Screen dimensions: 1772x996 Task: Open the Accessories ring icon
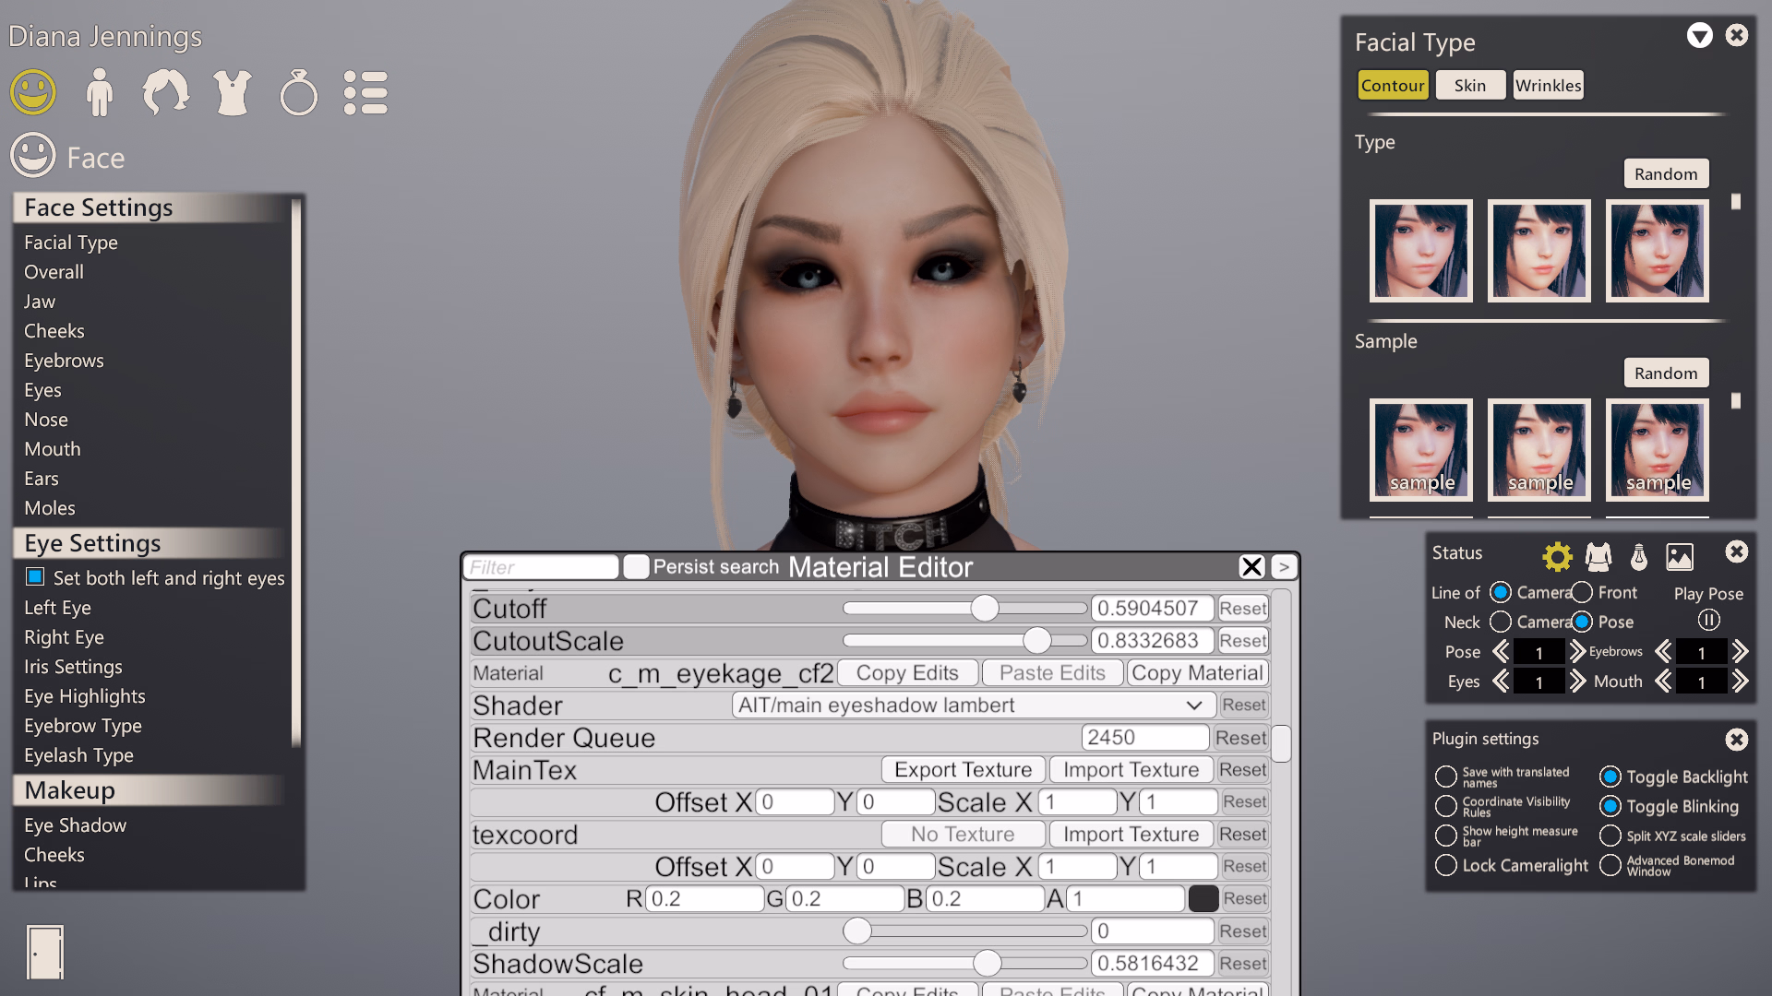pyautogui.click(x=298, y=92)
